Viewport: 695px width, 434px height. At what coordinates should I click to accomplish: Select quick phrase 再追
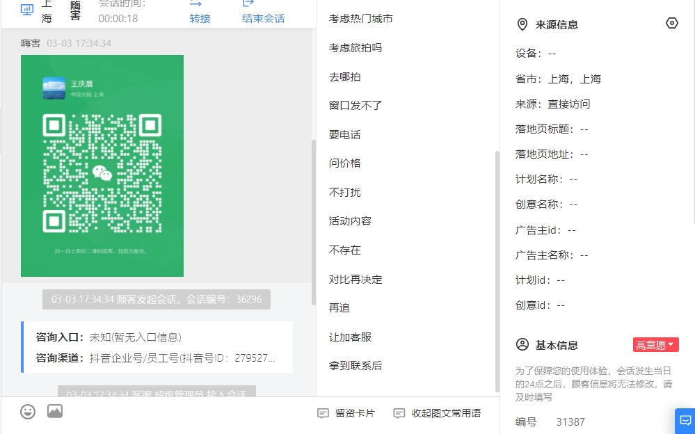339,307
